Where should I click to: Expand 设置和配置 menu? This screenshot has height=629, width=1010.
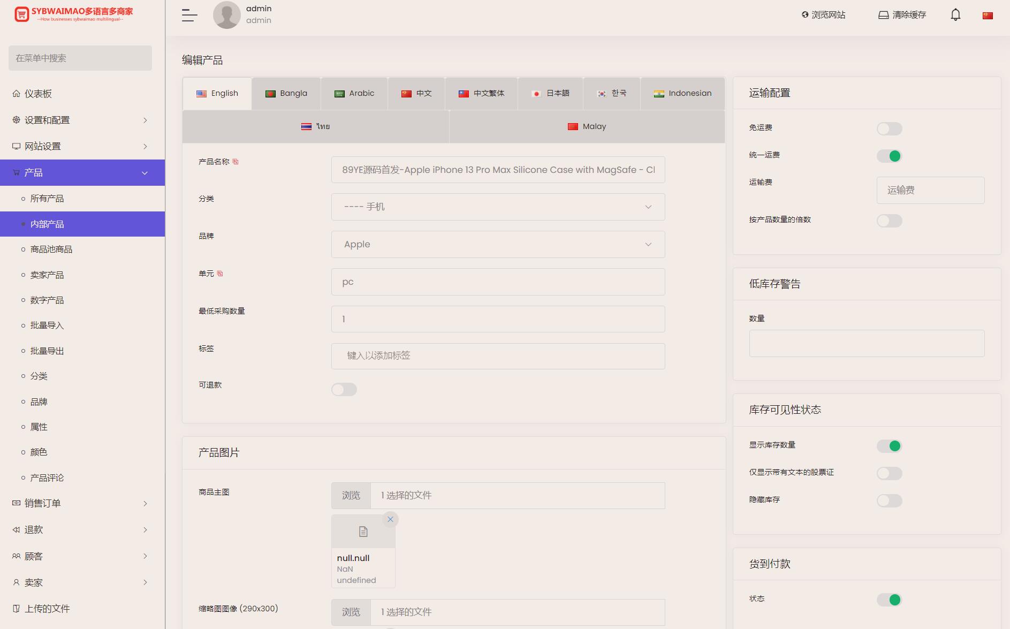pos(82,120)
